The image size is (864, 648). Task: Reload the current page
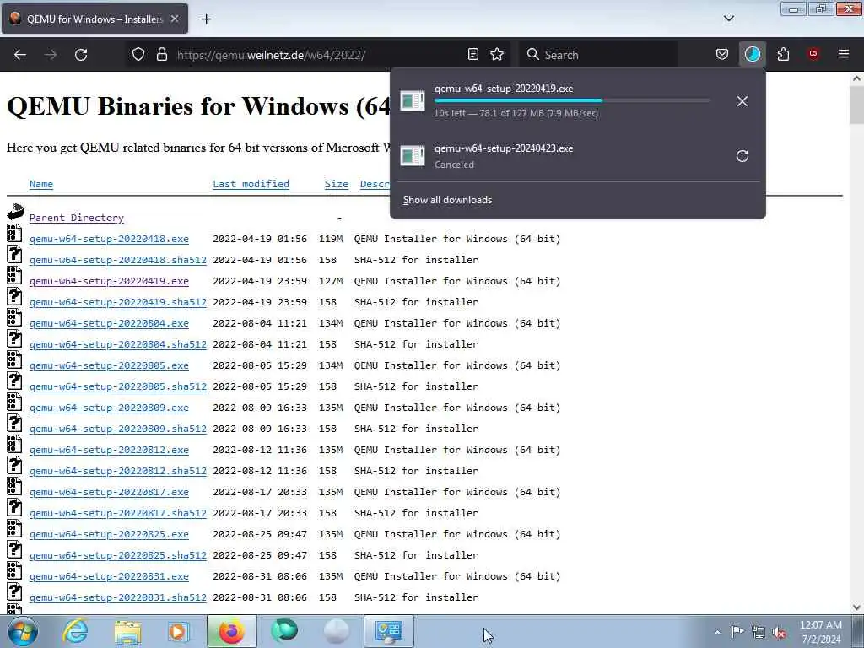point(81,55)
